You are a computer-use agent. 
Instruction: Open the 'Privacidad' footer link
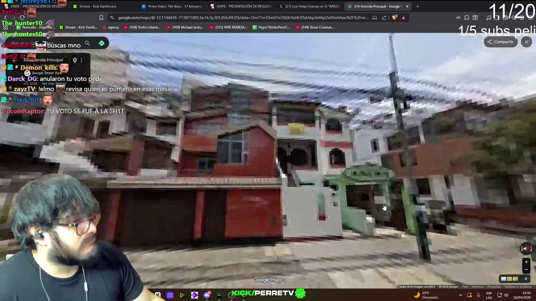(494, 287)
